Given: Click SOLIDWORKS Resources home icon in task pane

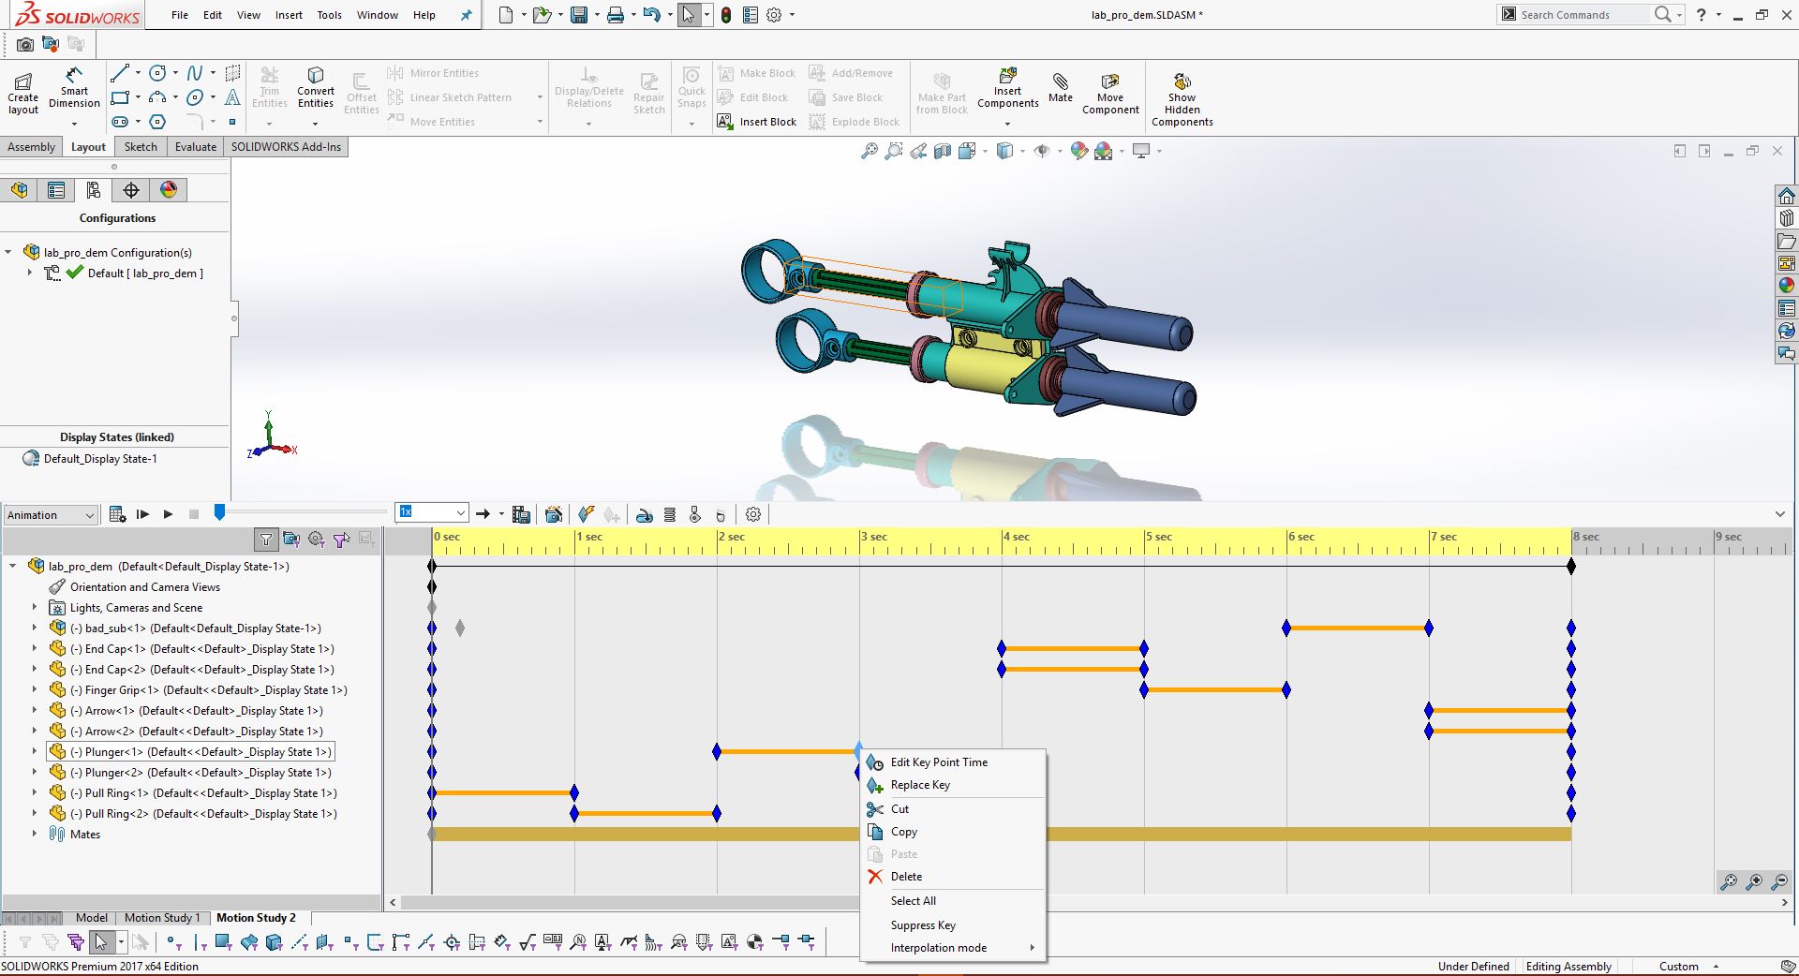Looking at the screenshot, I should (x=1787, y=196).
